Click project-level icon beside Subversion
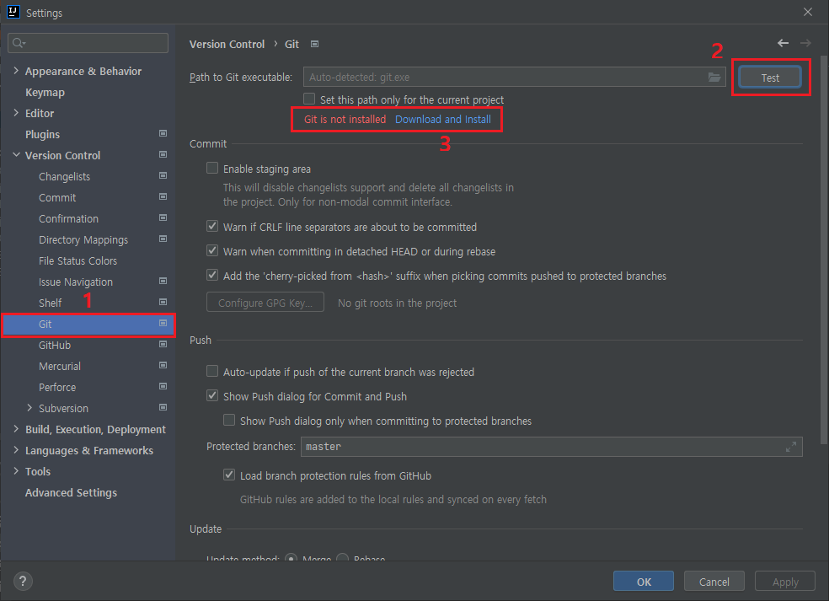829x601 pixels. coord(163,408)
